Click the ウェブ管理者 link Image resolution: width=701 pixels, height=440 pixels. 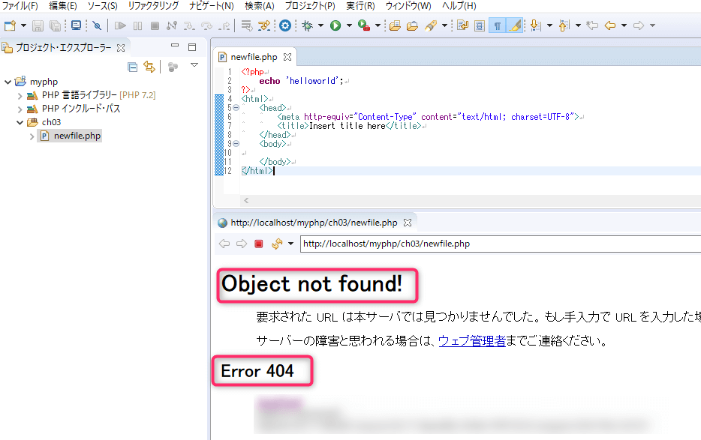[471, 341]
